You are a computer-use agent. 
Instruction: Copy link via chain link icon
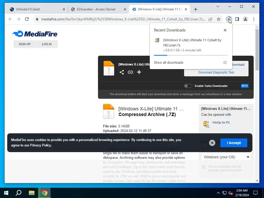(130, 72)
